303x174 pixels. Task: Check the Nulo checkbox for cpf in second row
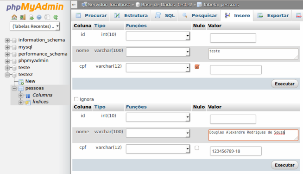197,148
